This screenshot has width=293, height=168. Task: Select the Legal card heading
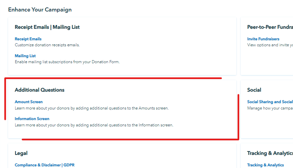tap(21, 153)
